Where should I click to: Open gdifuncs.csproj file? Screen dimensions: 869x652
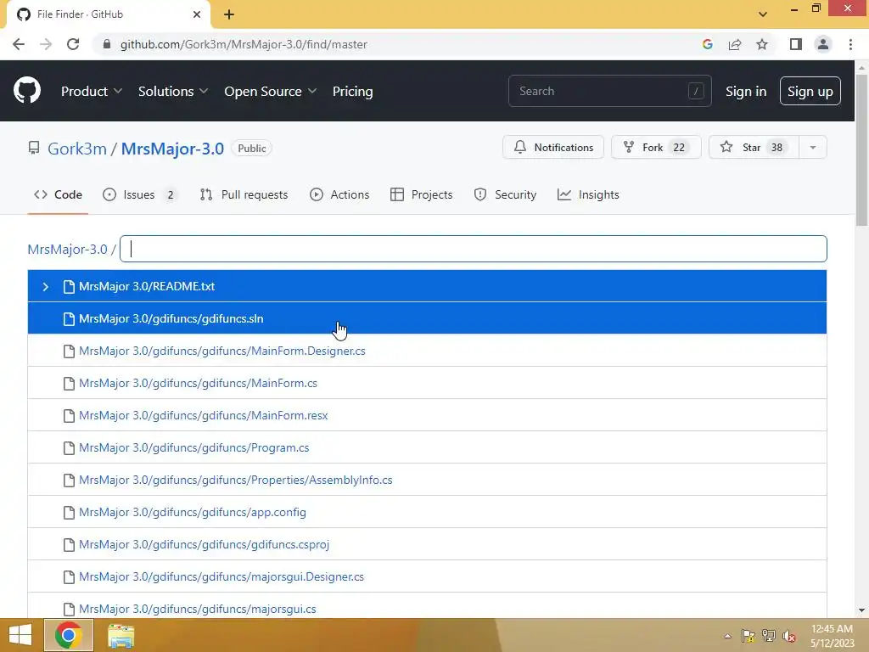204,544
